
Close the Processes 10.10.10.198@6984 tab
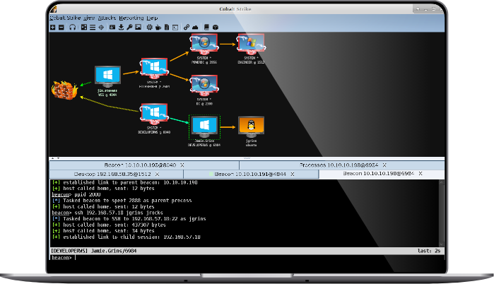(x=384, y=165)
